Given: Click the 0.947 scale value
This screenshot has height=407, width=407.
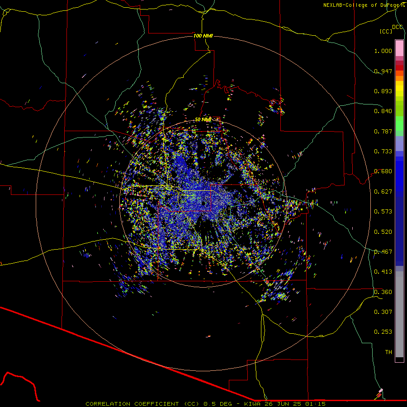Looking at the screenshot, I should click(383, 71).
